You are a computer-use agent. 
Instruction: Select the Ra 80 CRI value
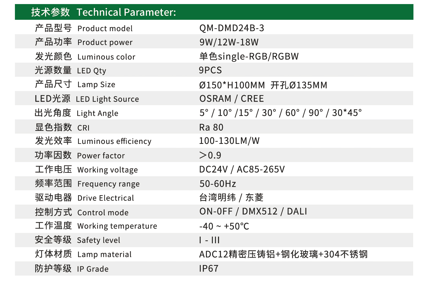pos(211,127)
